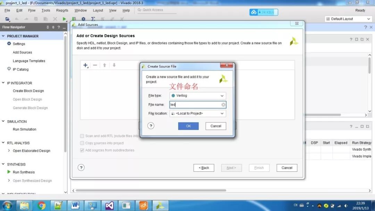
Task: Click the move down arrow icon
Action: click(x=114, y=65)
